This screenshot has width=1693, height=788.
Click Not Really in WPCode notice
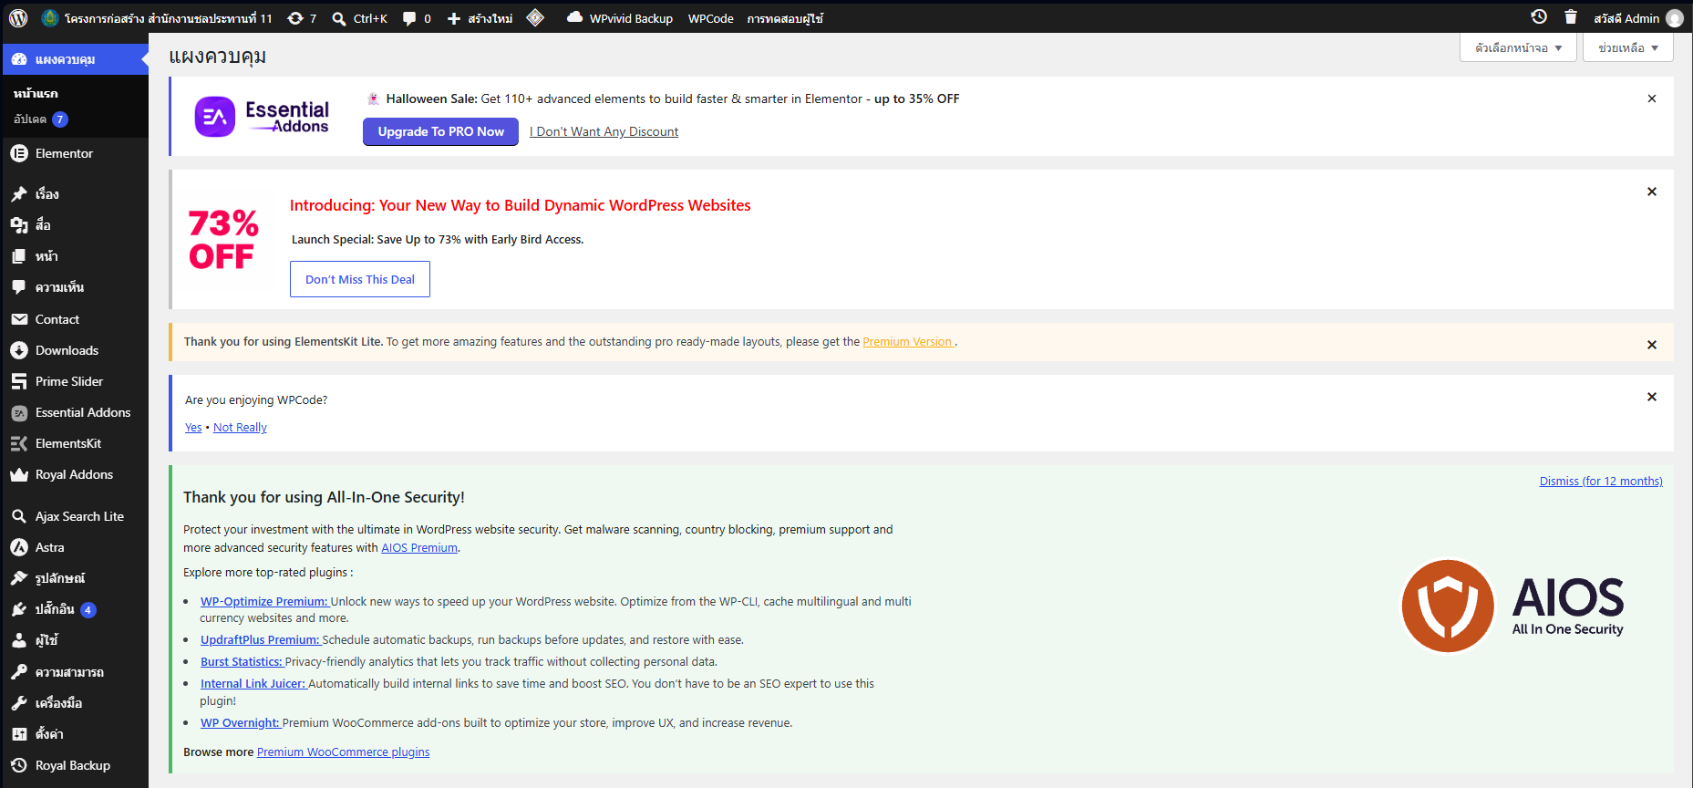pyautogui.click(x=240, y=428)
